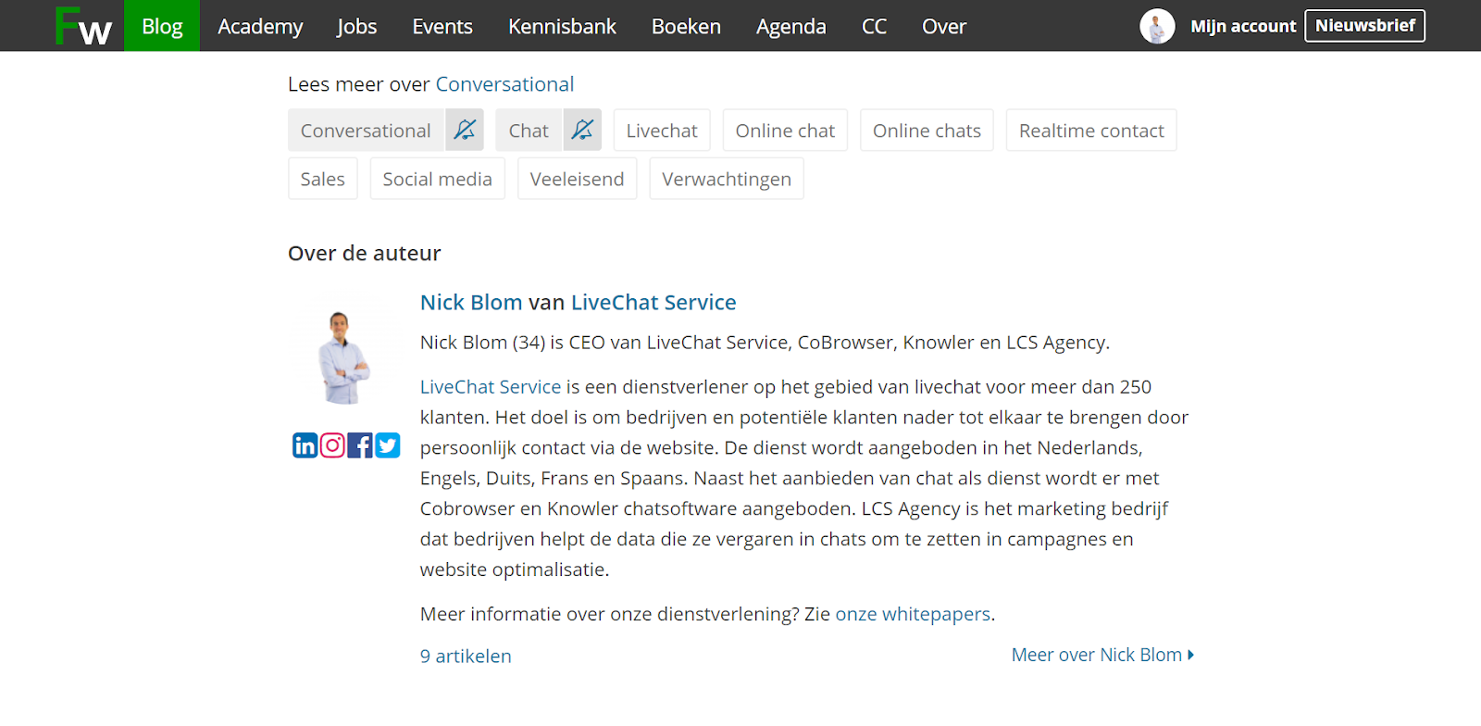Click the Fw site logo
This screenshot has width=1481, height=726.
pyautogui.click(x=83, y=26)
